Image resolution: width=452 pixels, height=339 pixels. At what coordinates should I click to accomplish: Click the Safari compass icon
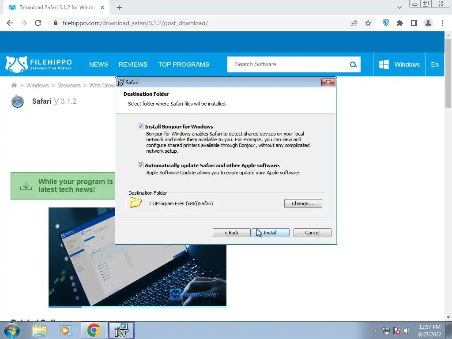18,102
